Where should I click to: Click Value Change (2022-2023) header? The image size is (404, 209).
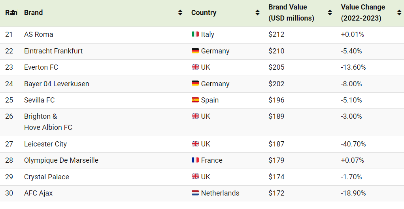point(363,12)
